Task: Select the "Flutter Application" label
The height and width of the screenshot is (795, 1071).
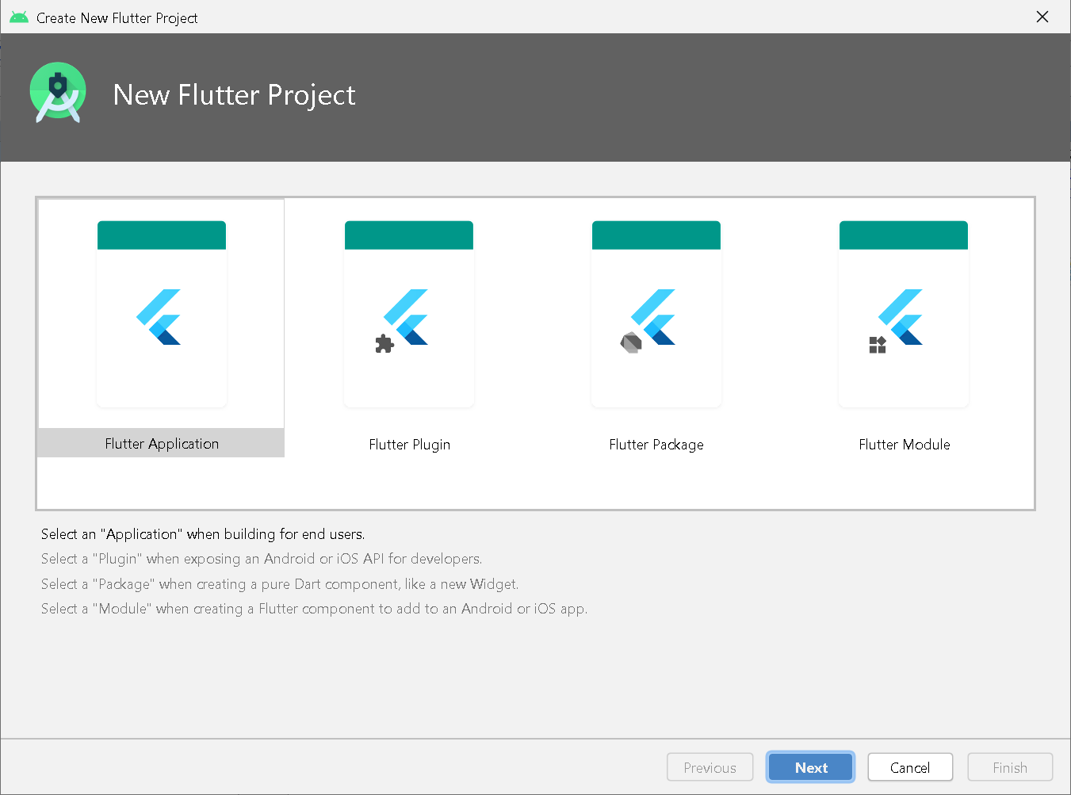Action: point(162,444)
